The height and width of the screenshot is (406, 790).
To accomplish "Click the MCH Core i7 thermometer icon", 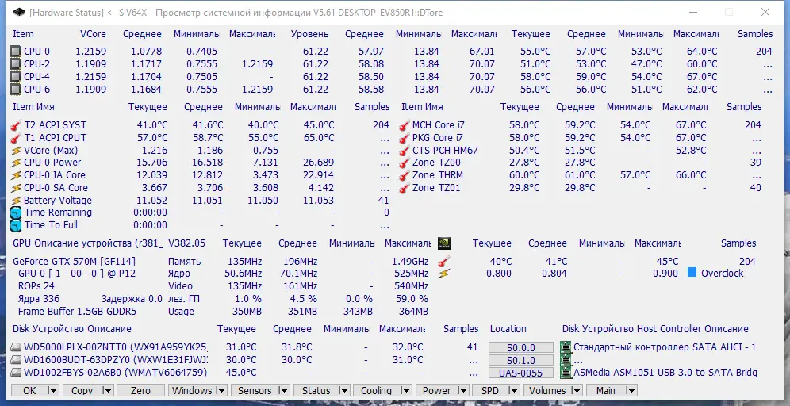I will point(404,125).
